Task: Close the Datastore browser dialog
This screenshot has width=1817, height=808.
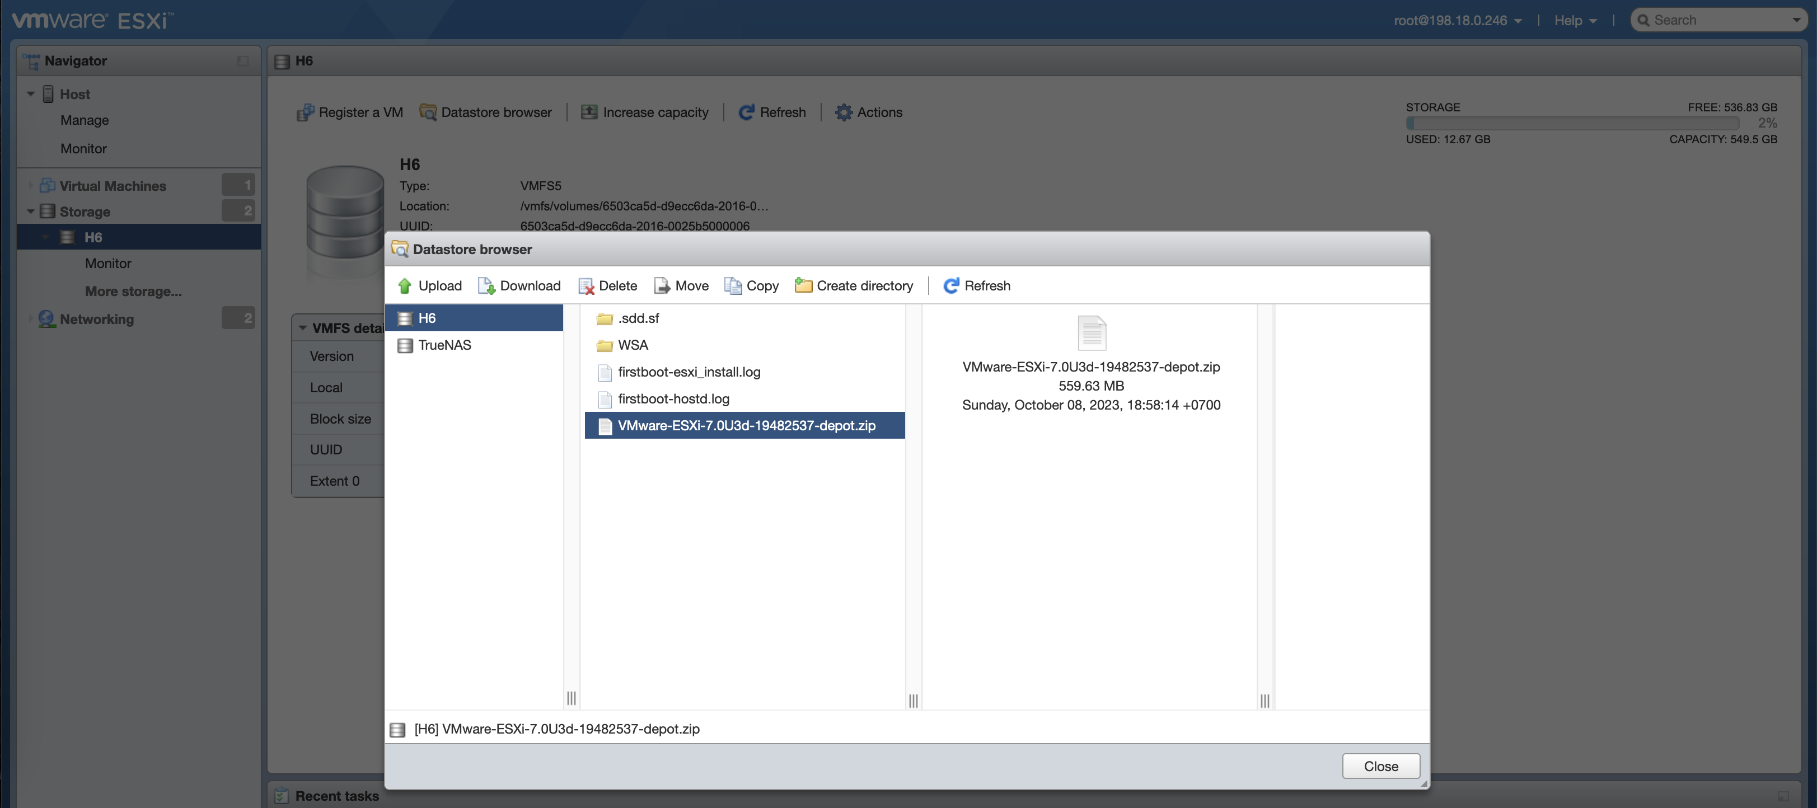Action: pyautogui.click(x=1380, y=765)
